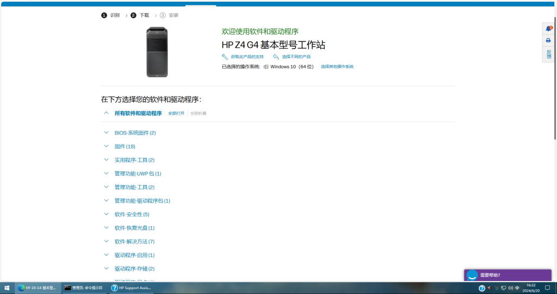Image resolution: width=557 pixels, height=294 pixels.
Task: Click the heading HP Z4 G4 基本型号工作站
Action: click(274, 45)
